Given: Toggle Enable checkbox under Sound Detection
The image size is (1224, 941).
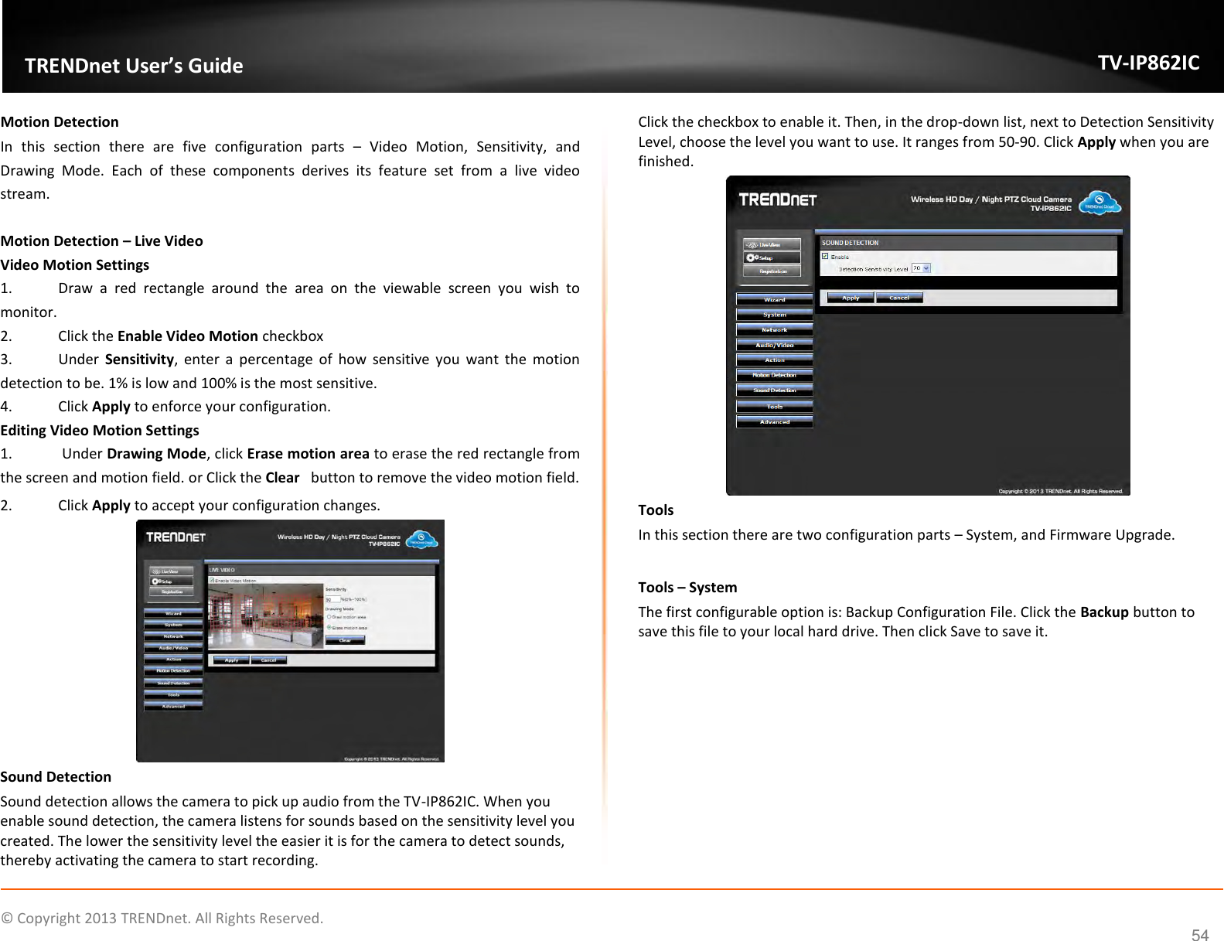Looking at the screenshot, I should click(x=825, y=256).
